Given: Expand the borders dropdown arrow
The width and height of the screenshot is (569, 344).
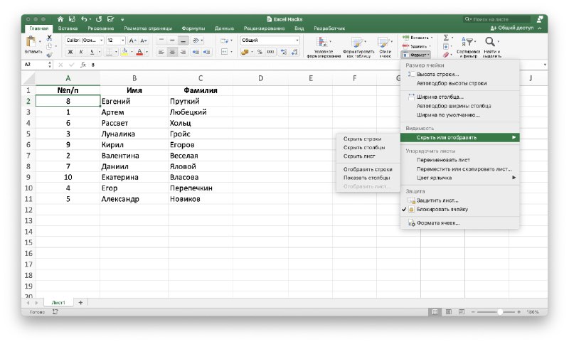Looking at the screenshot, I should (116, 52).
